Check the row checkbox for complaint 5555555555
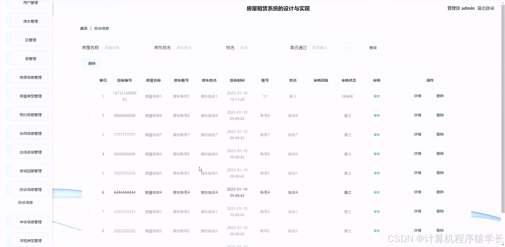The height and width of the screenshot is (247, 505). tap(90, 173)
